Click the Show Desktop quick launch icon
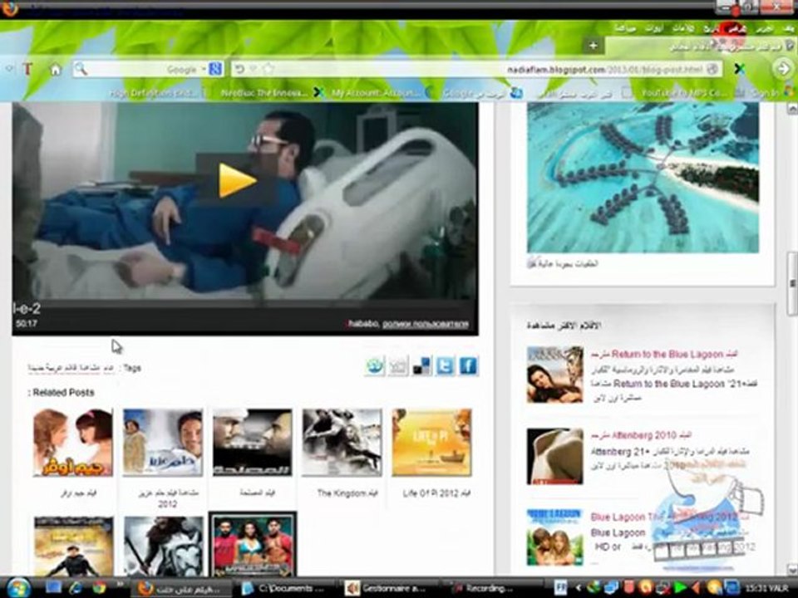This screenshot has height=598, width=798. (x=53, y=588)
